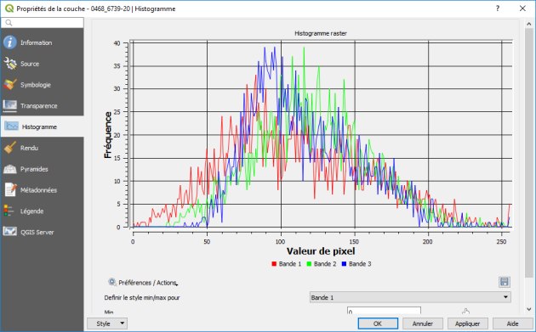Click the Annuler button
This screenshot has width=536, height=332.
[x=423, y=324]
